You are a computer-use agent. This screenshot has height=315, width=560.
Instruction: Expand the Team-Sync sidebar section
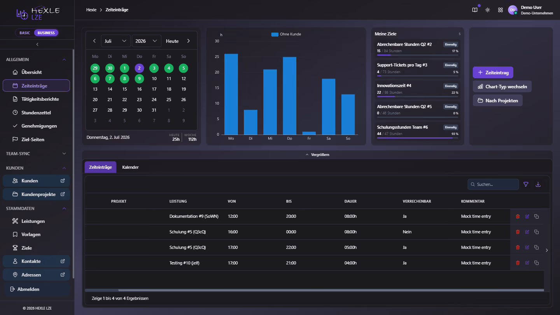(x=37, y=154)
